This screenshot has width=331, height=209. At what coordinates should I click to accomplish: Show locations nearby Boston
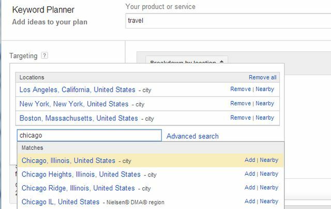[x=265, y=118]
